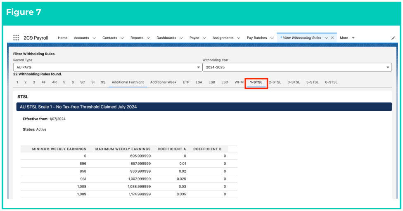Image resolution: width=403 pixels, height=211 pixels.
Task: Select the 1,089 minimum earnings cell
Action: [82, 195]
